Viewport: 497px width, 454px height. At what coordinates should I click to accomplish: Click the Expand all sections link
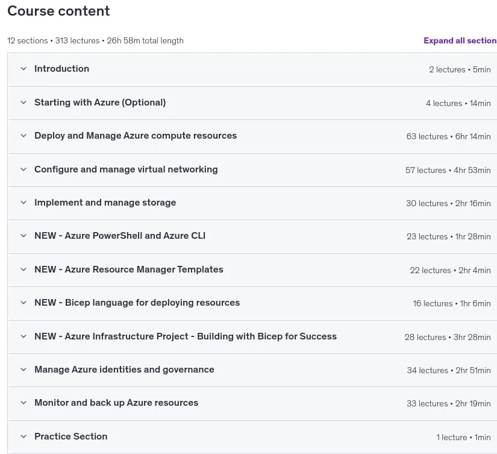coord(460,40)
